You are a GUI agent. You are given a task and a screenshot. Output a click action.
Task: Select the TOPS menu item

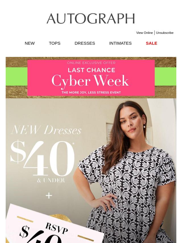click(55, 43)
